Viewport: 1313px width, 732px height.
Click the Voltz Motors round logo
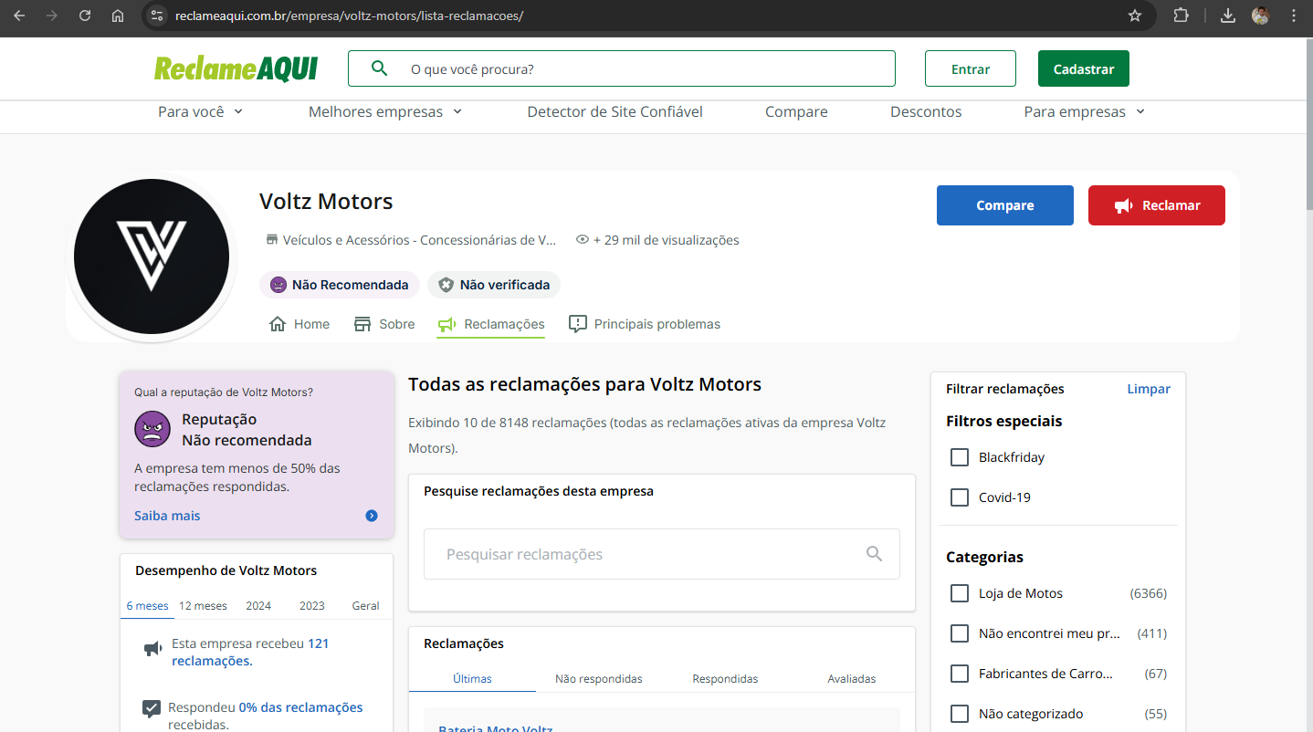point(152,256)
